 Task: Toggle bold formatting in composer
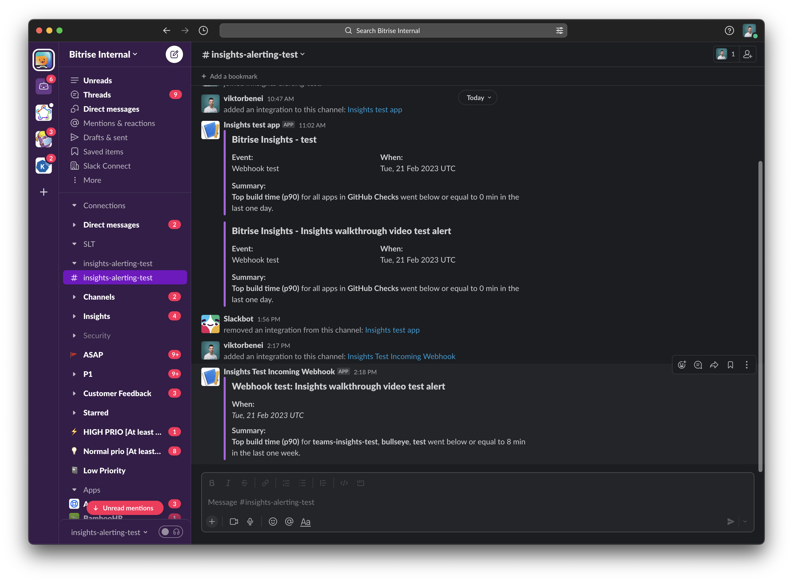[211, 483]
